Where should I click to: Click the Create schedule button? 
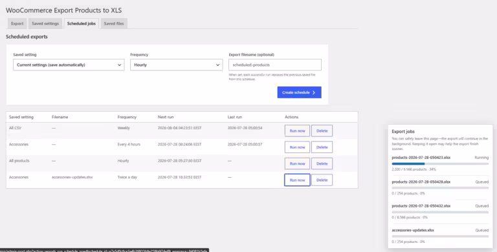(299, 92)
